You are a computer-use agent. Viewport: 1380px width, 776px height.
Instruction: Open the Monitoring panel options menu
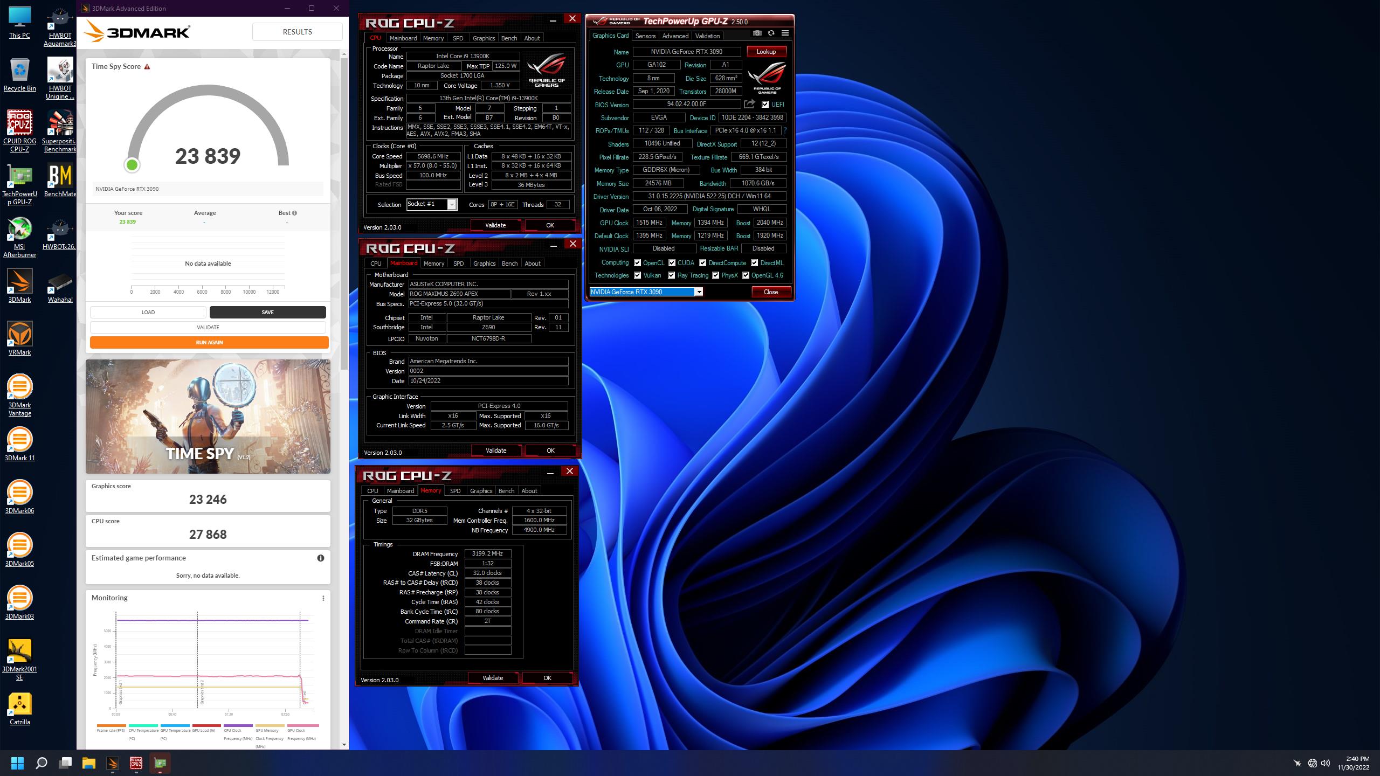(x=323, y=598)
